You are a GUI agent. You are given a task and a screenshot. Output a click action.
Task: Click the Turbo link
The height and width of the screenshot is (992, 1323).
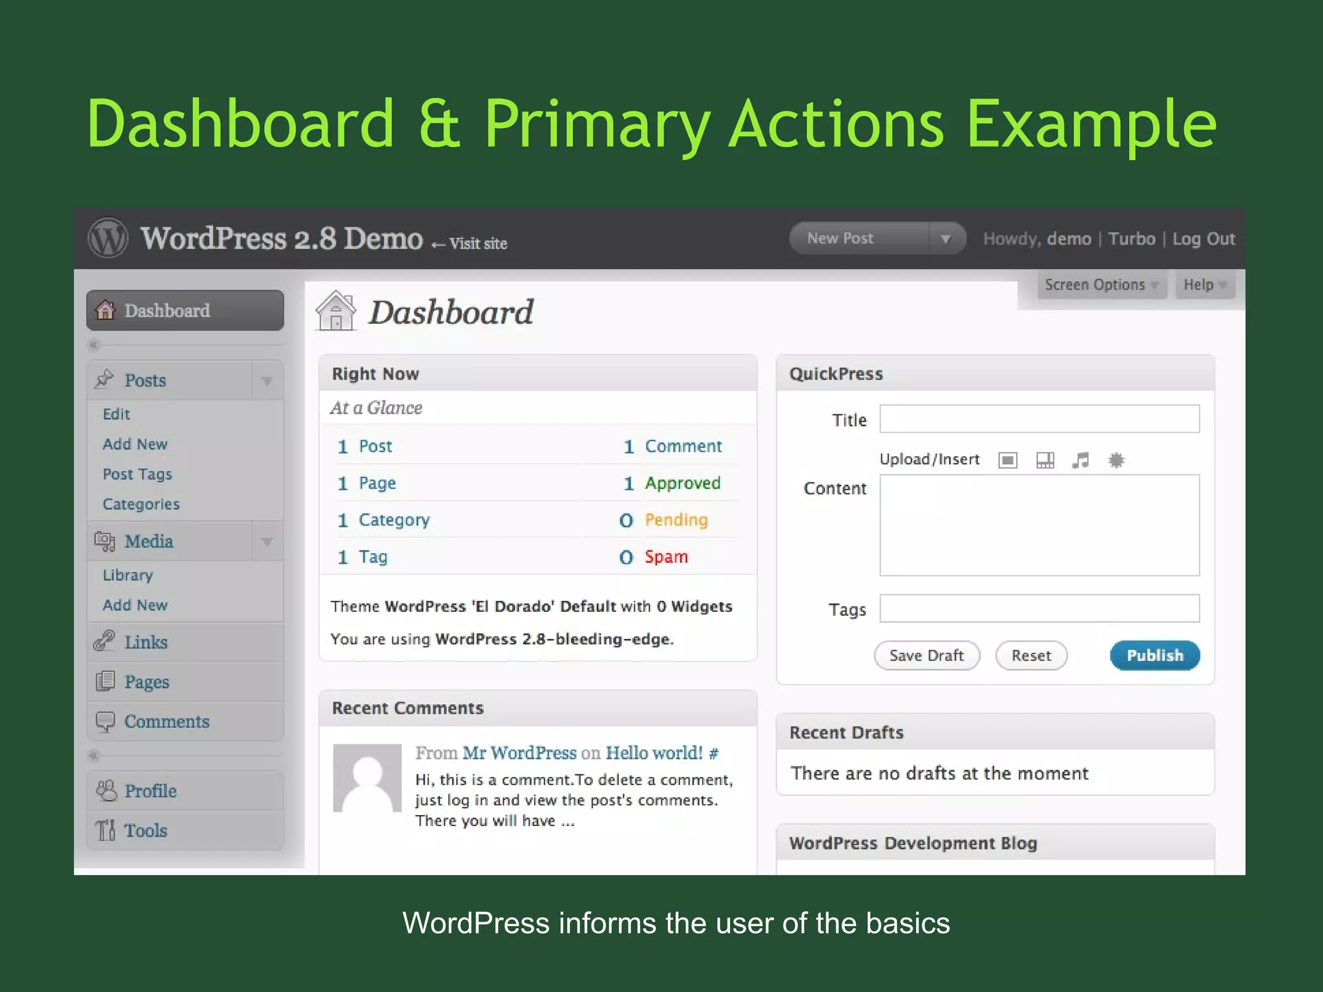click(1132, 239)
